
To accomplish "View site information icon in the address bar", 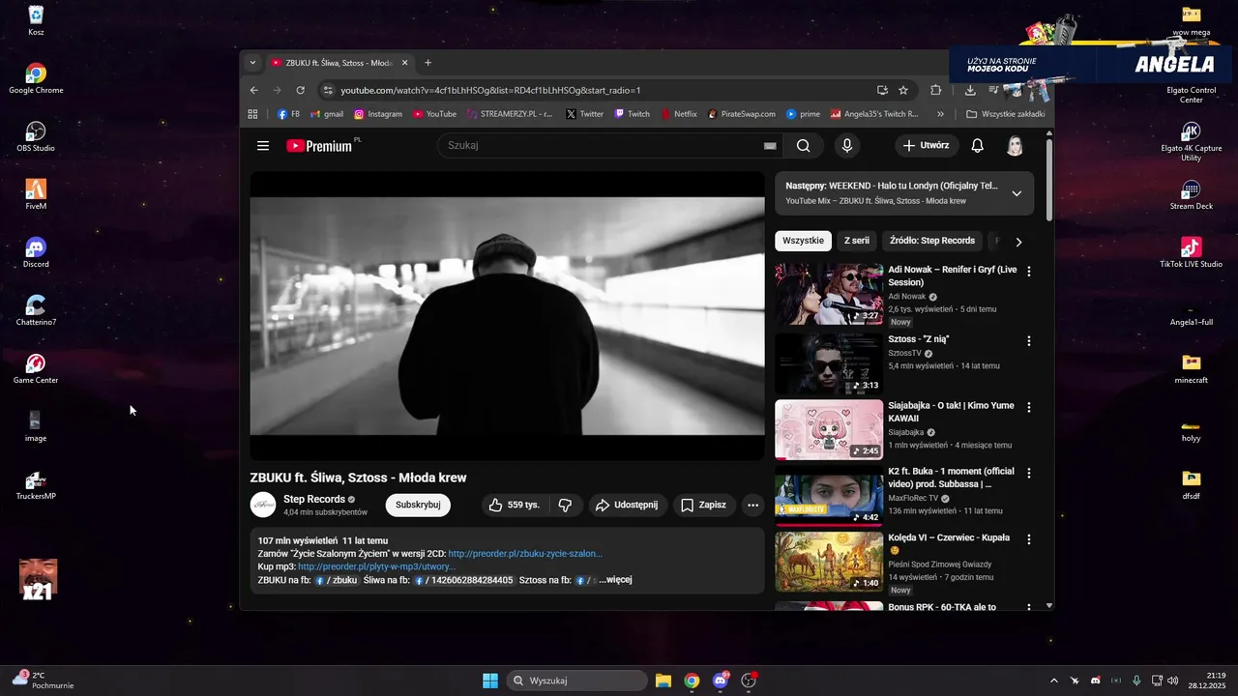I will click(x=328, y=90).
